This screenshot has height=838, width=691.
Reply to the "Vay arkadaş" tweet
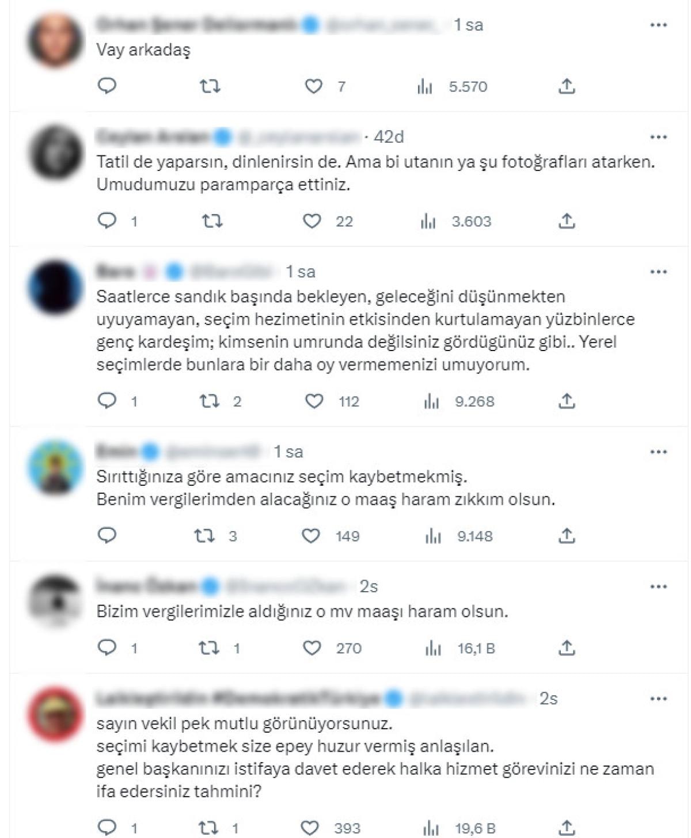pyautogui.click(x=107, y=86)
